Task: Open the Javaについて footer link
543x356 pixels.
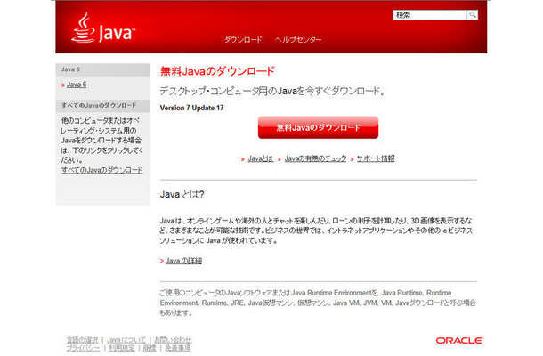Action: tap(126, 340)
